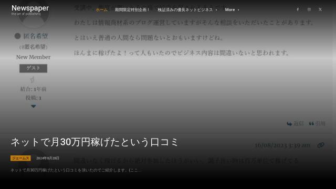This screenshot has height=189, width=336.
Task: Click the ゲスト badge button
Action: point(33,68)
